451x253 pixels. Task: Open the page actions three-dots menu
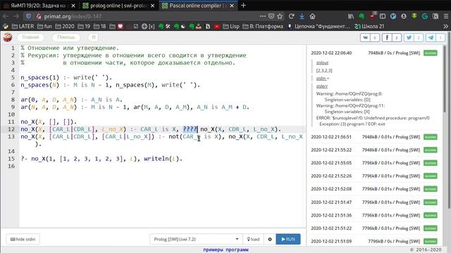point(263,16)
